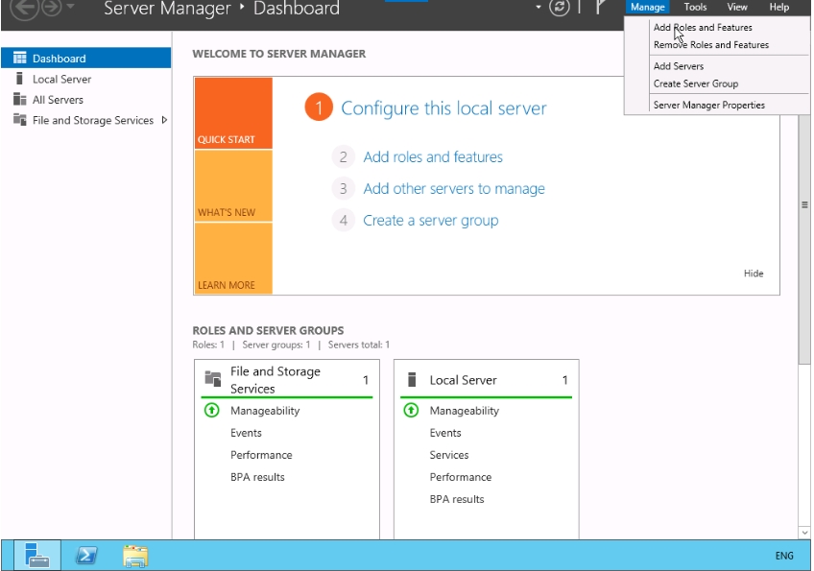814x571 pixels.
Task: Launch PowerShell from the taskbar
Action: (87, 555)
